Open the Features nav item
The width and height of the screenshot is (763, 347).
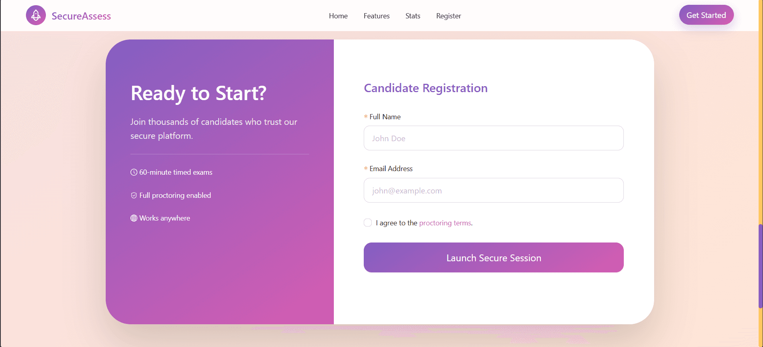click(x=377, y=16)
